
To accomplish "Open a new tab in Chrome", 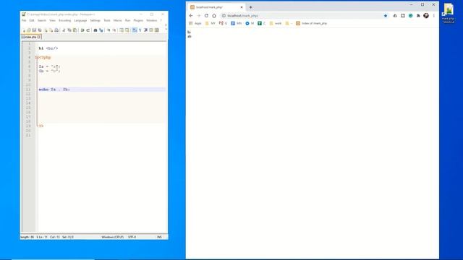I will pos(251,7).
